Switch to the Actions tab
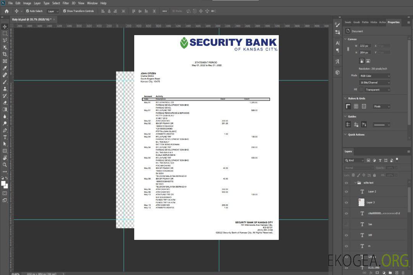 382,22
